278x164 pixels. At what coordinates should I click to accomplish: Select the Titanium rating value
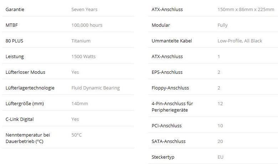tap(81, 41)
